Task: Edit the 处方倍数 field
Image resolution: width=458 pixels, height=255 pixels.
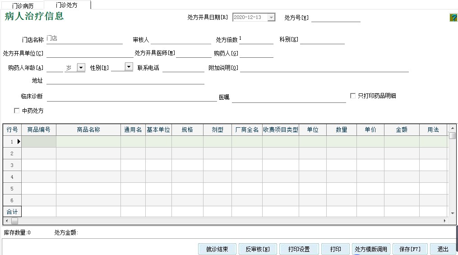Action: tap(256, 39)
